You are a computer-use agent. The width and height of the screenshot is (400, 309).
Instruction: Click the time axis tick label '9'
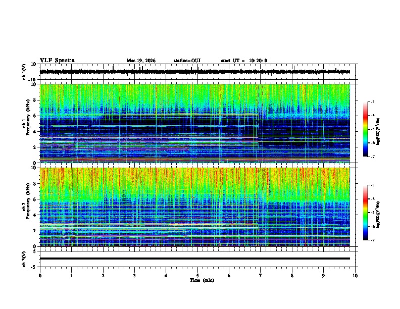[x=323, y=276]
